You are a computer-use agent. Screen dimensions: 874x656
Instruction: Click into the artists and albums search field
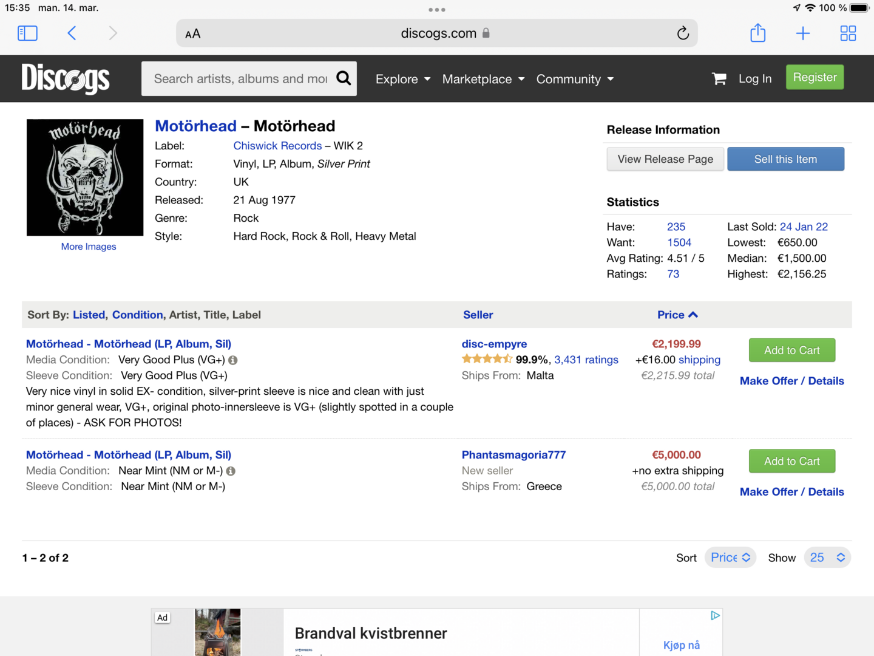(x=240, y=79)
